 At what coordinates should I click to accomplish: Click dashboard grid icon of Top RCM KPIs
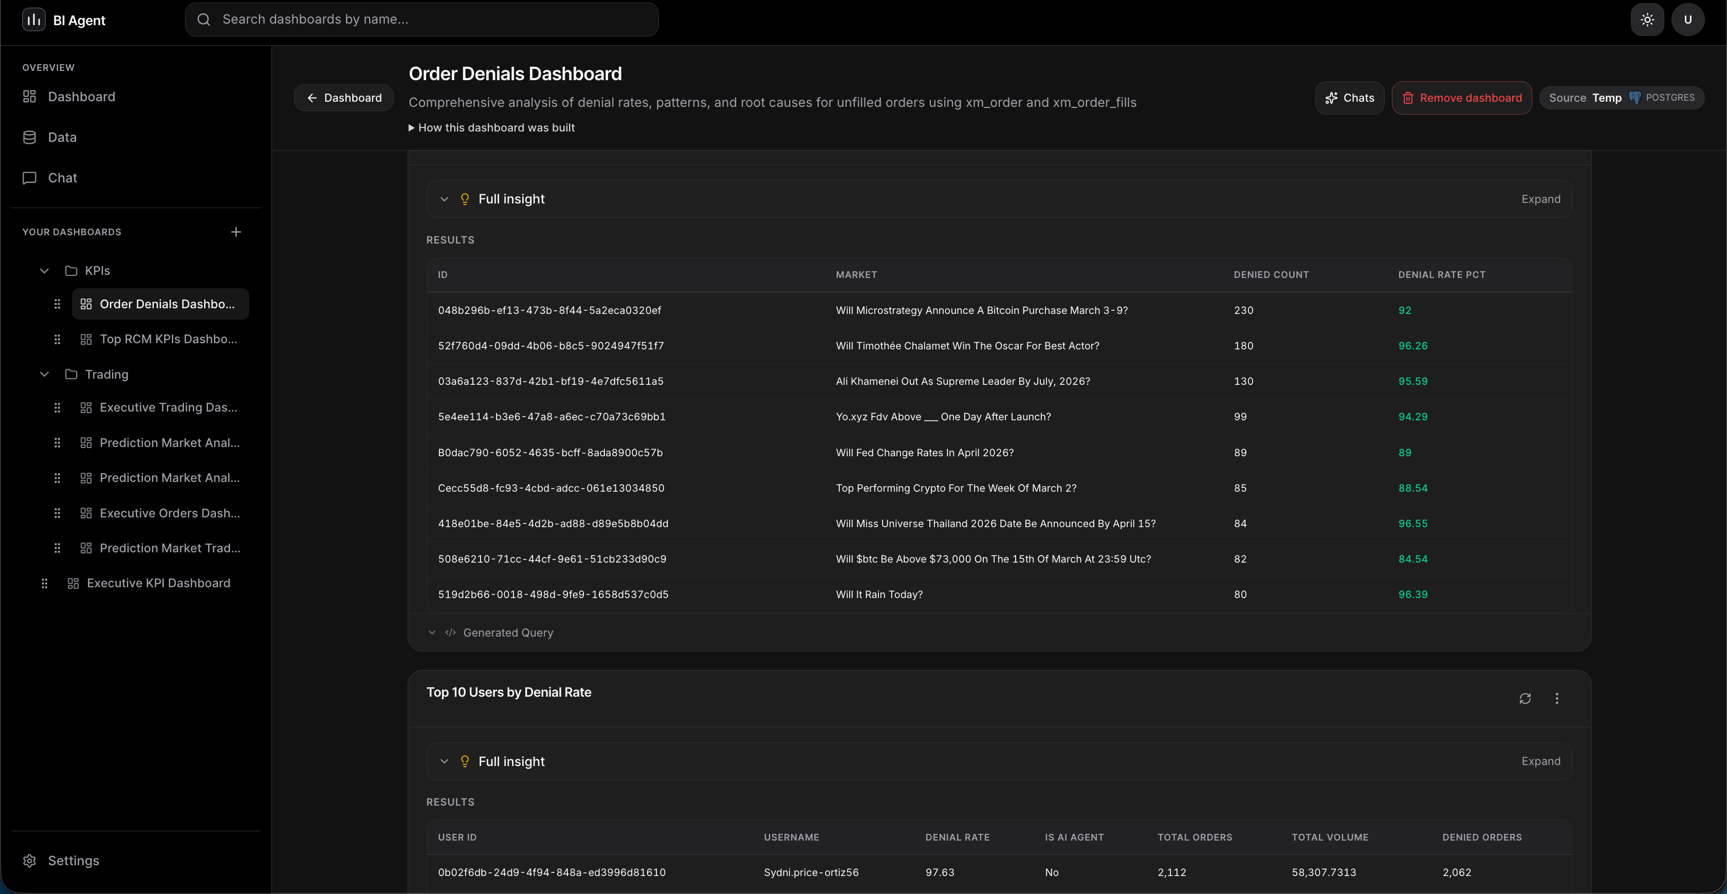tap(86, 339)
